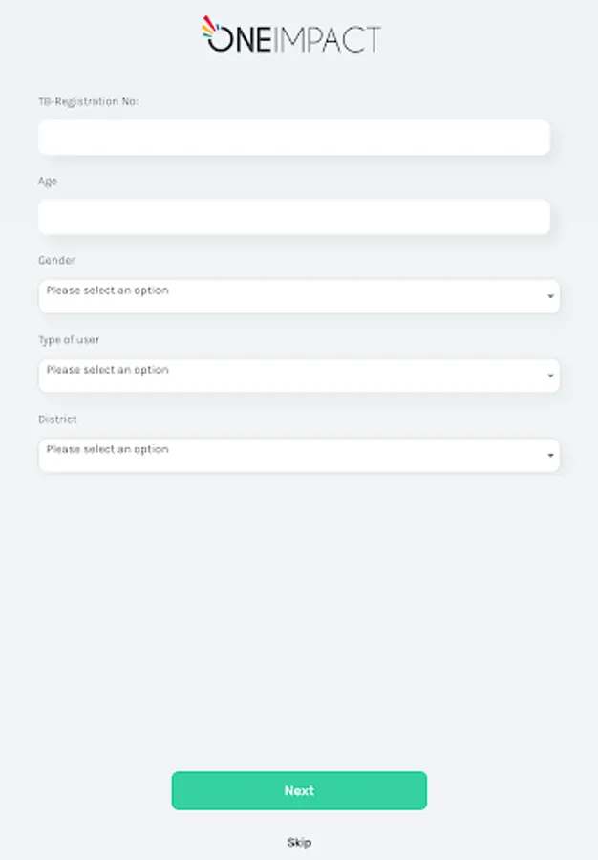Expand the Type of user select box

point(298,376)
